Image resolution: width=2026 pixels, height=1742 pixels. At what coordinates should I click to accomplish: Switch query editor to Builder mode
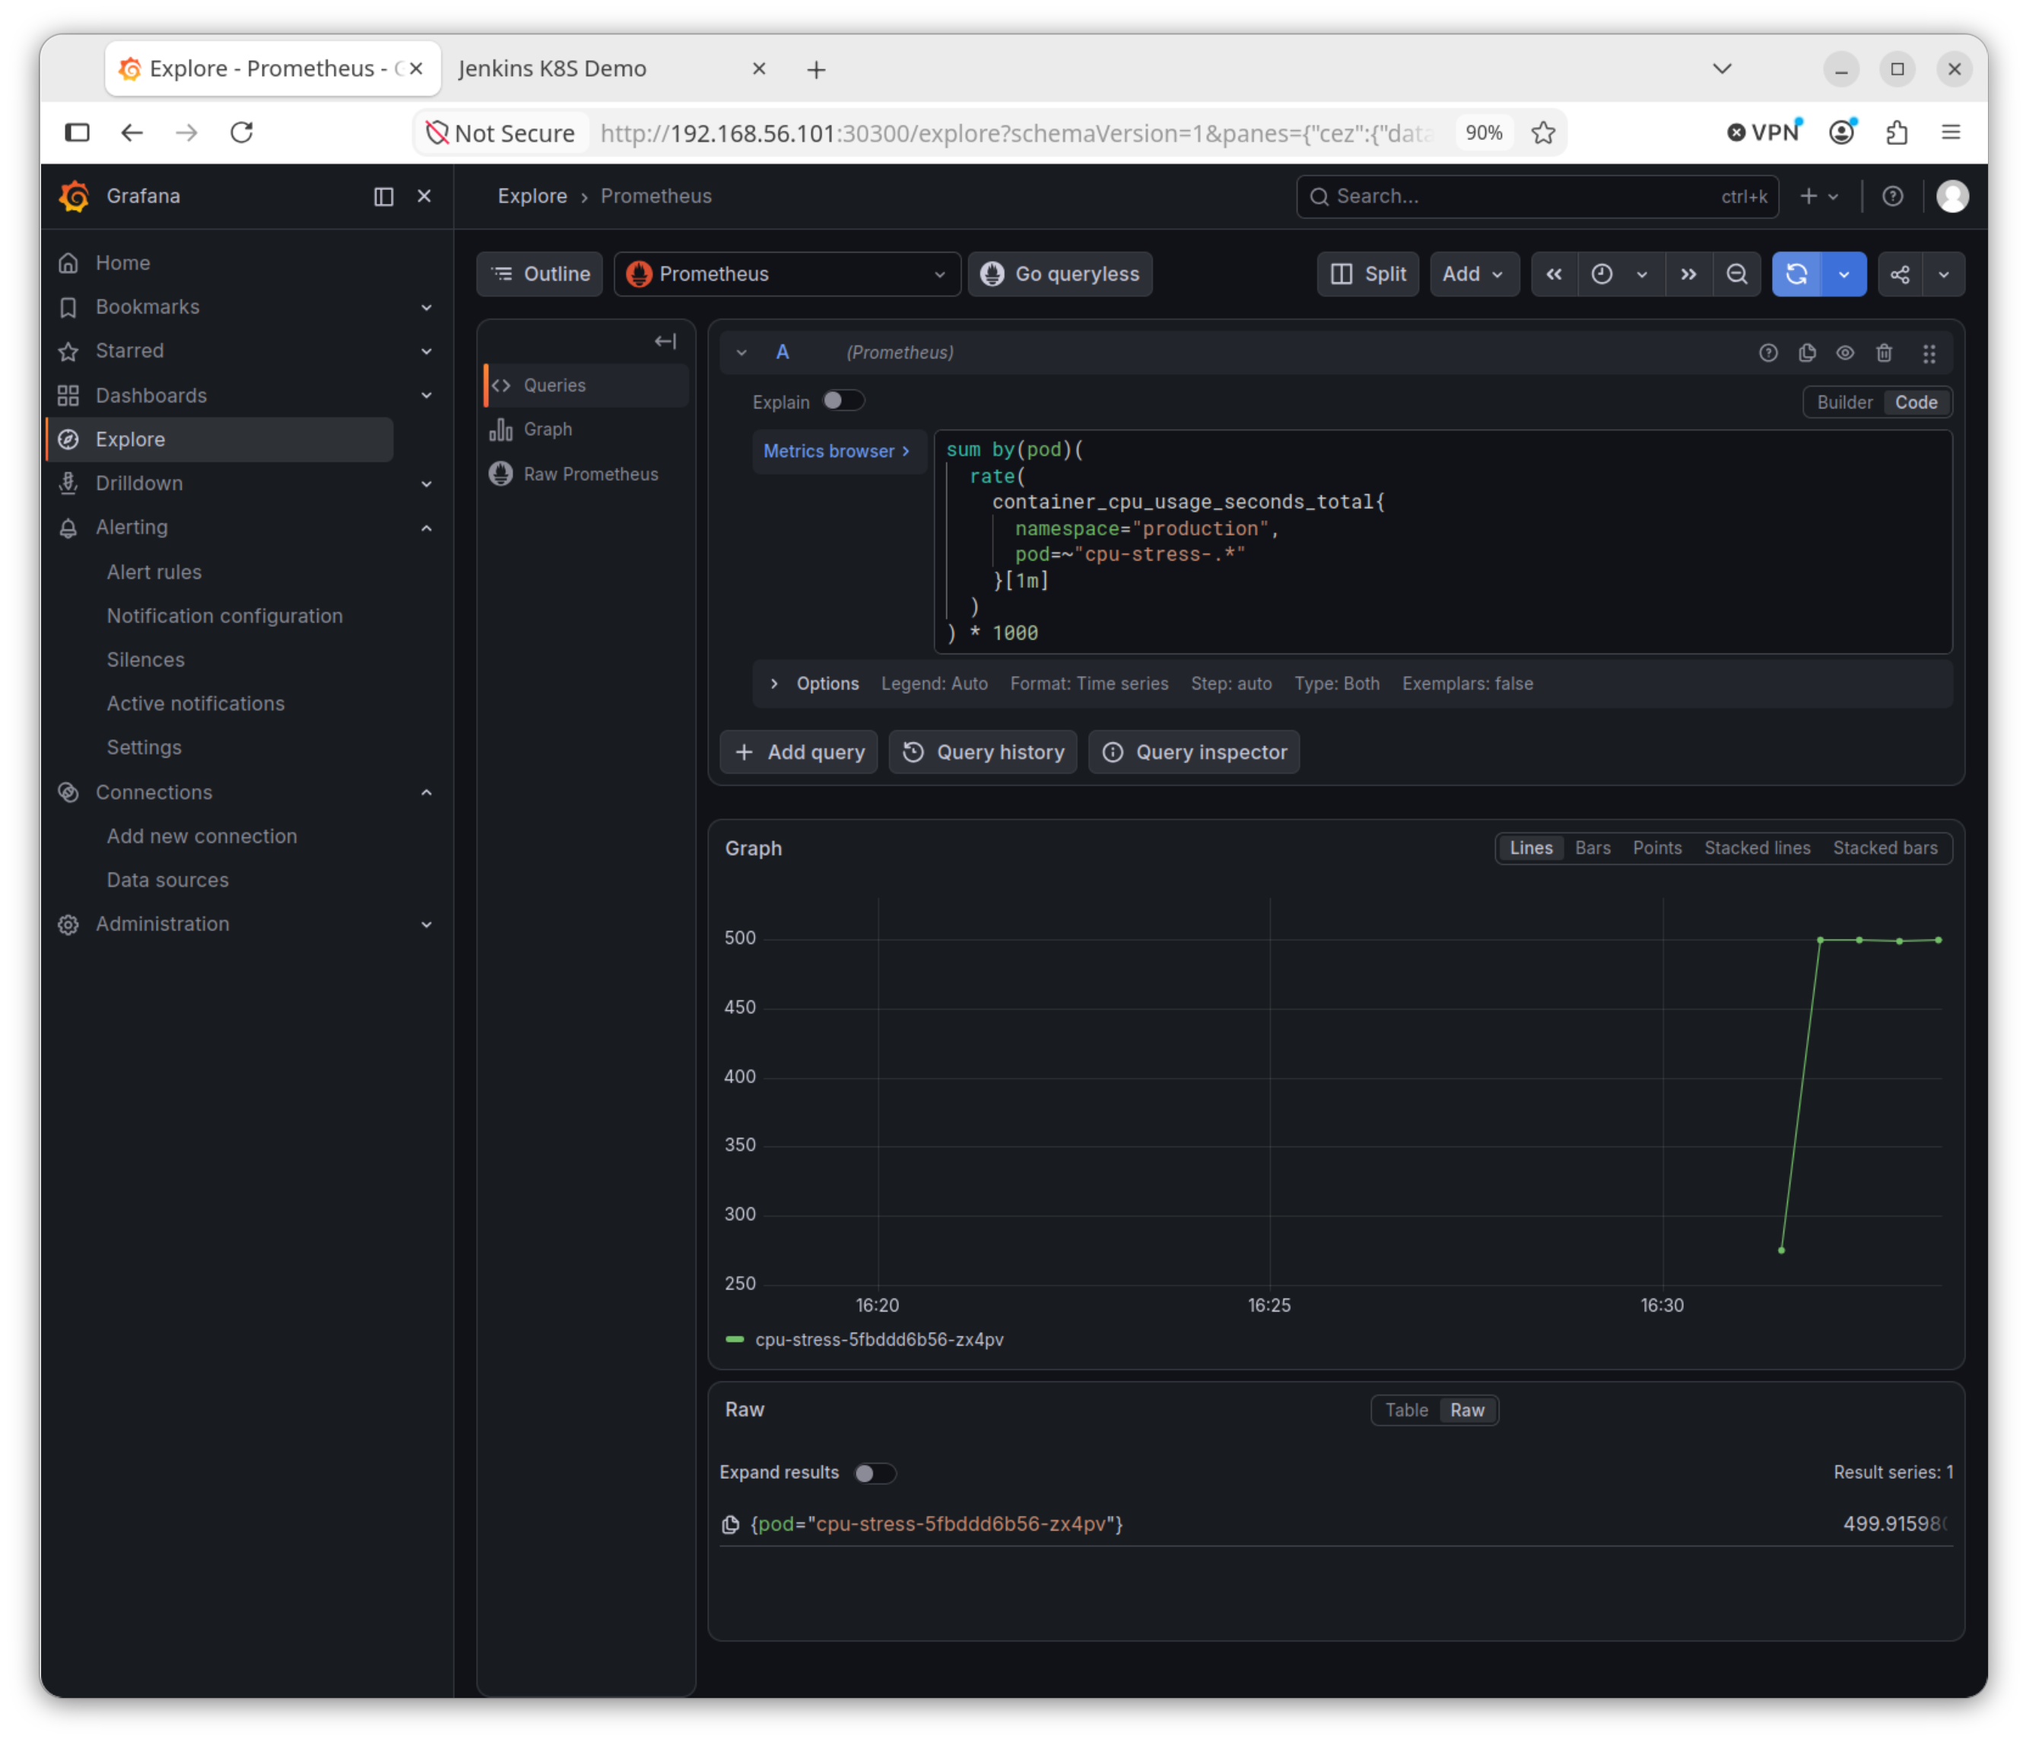[x=1844, y=402]
